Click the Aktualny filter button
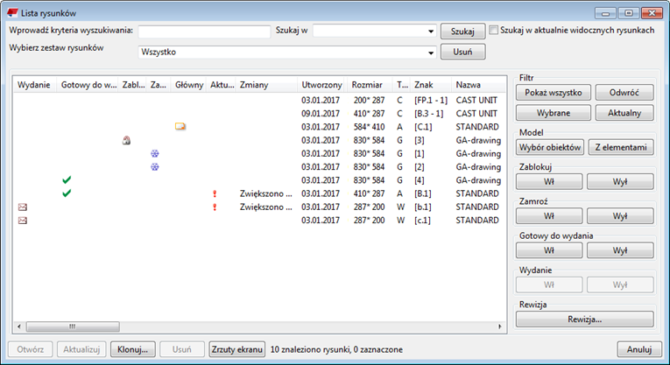Viewport: 670px width, 365px height. [x=624, y=113]
